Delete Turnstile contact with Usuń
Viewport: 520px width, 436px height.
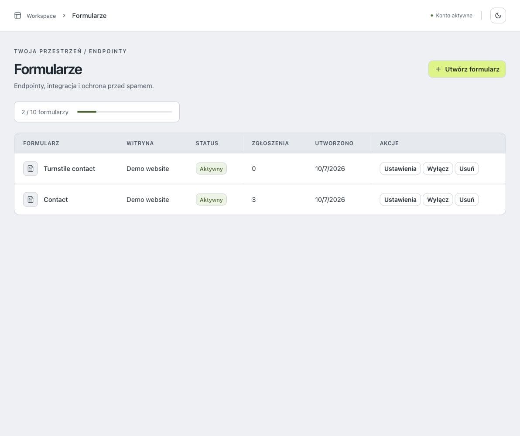click(467, 169)
